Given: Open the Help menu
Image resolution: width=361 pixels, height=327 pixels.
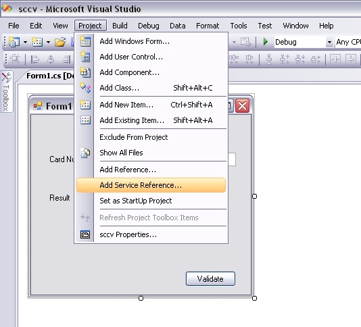Looking at the screenshot, I should click(326, 26).
